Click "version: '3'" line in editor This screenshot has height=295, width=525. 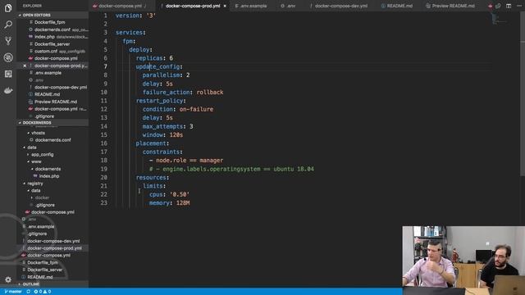tap(135, 16)
